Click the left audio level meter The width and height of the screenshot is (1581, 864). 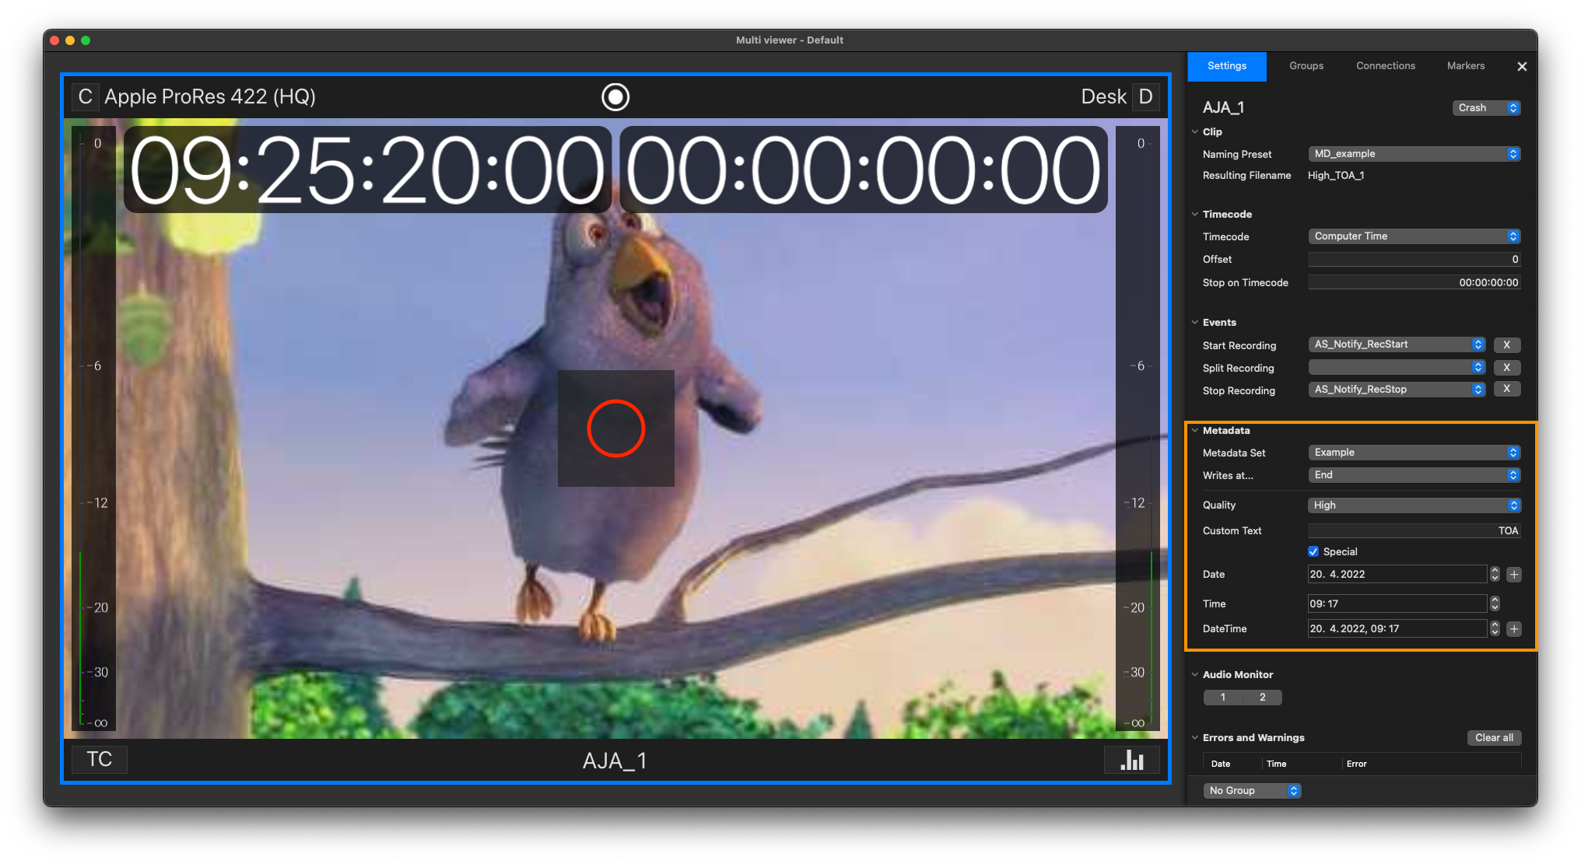[x=93, y=429]
